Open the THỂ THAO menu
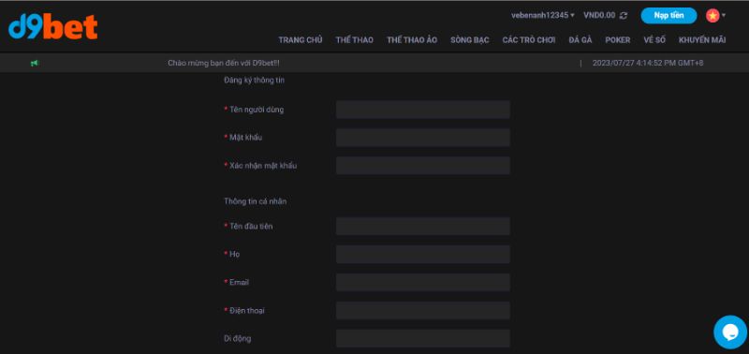This screenshot has width=749, height=354. tap(355, 40)
